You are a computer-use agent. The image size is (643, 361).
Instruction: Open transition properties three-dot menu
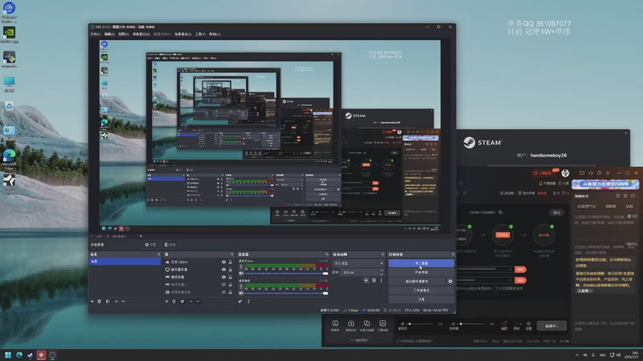[381, 280]
